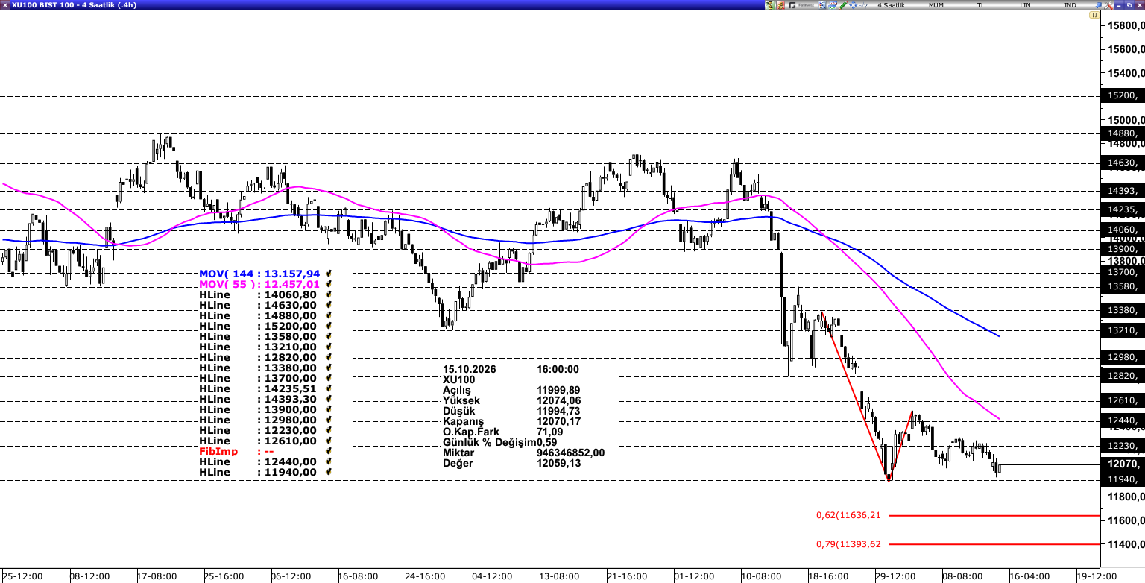1145x583 pixels.
Task: Click the pulse line icon in toolbar
Action: tap(863, 5)
